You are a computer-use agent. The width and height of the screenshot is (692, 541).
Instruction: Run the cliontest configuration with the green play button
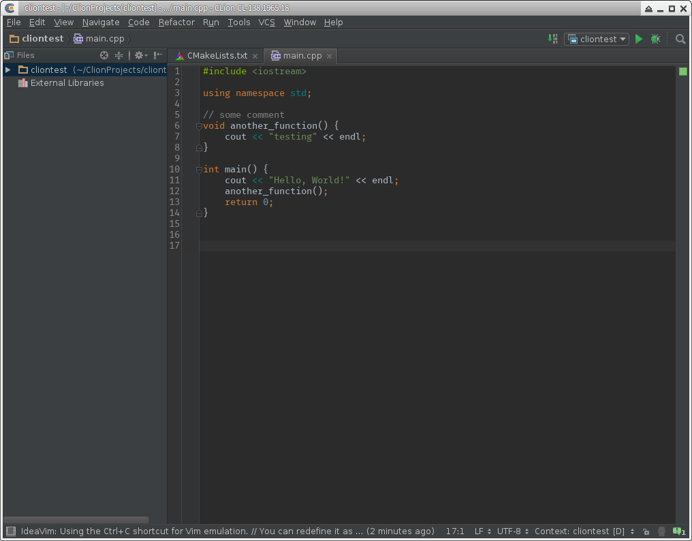click(639, 39)
